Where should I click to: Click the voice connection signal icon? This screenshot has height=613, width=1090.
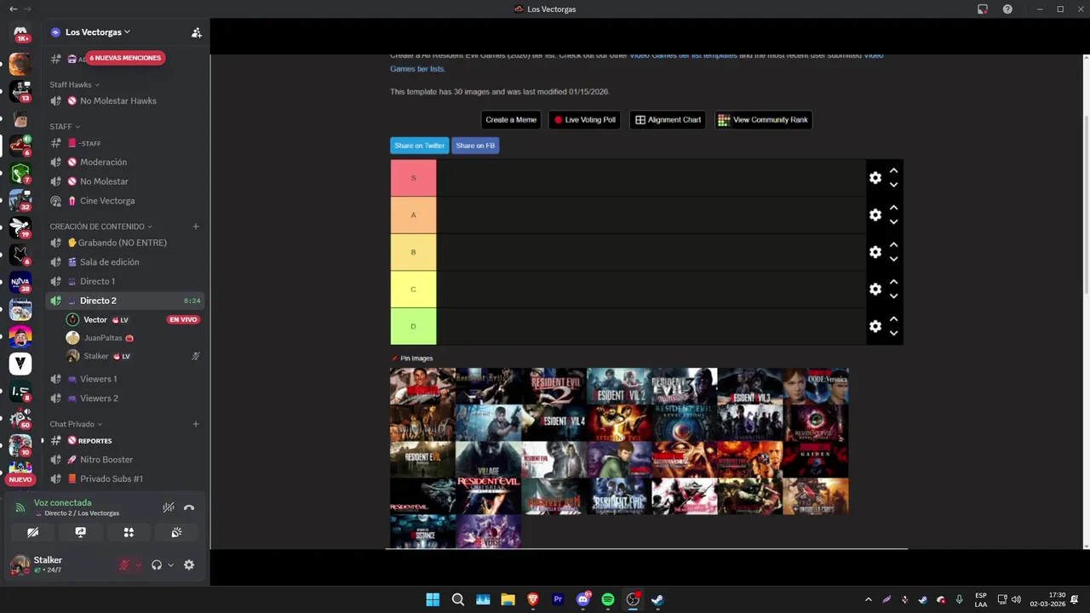tap(20, 507)
